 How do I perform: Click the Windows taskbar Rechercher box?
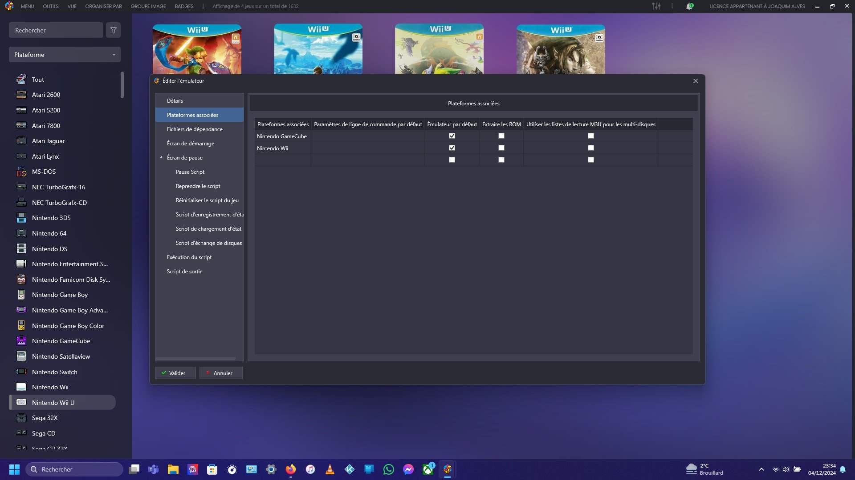[74, 469]
